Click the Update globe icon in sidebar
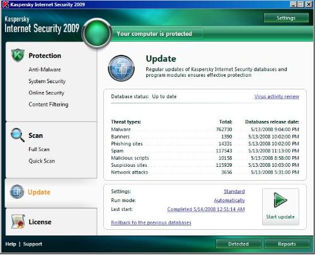Viewport: 315px width, 255px height. click(17, 191)
